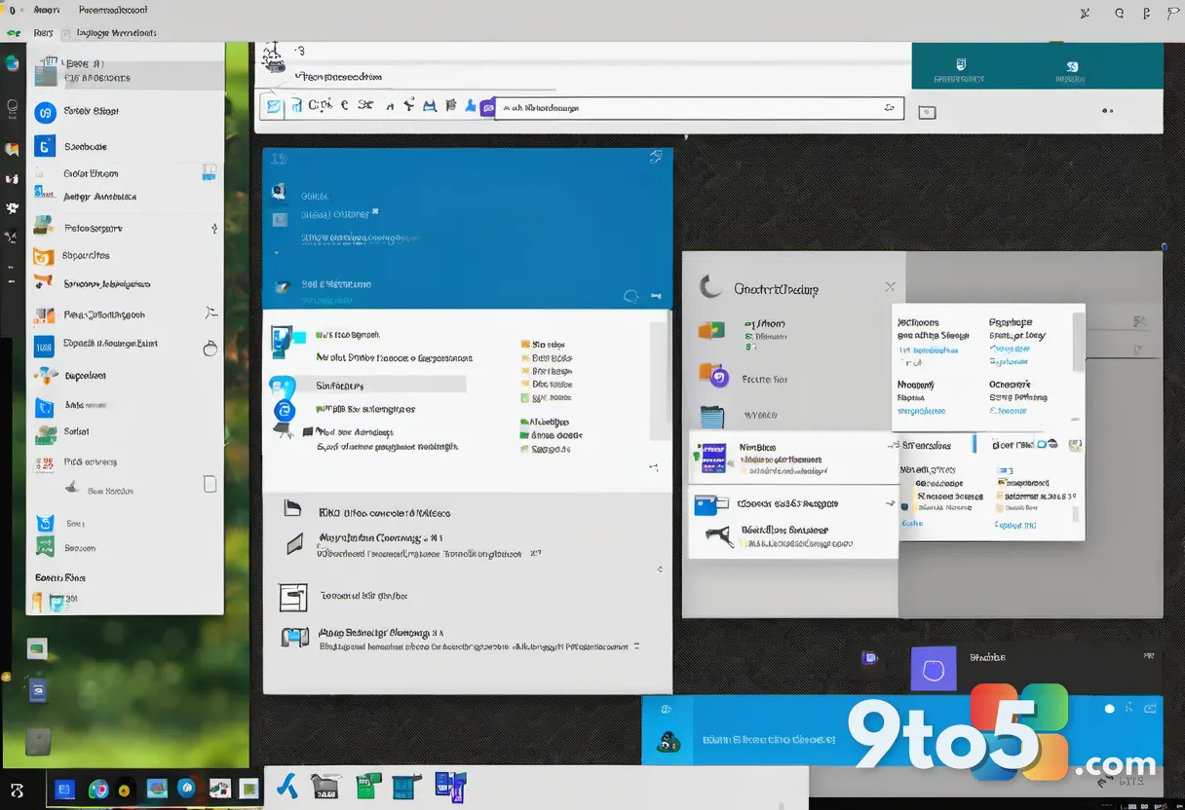Image resolution: width=1185 pixels, height=810 pixels.
Task: Select the orange folder with purple circle icon
Action: 713,375
